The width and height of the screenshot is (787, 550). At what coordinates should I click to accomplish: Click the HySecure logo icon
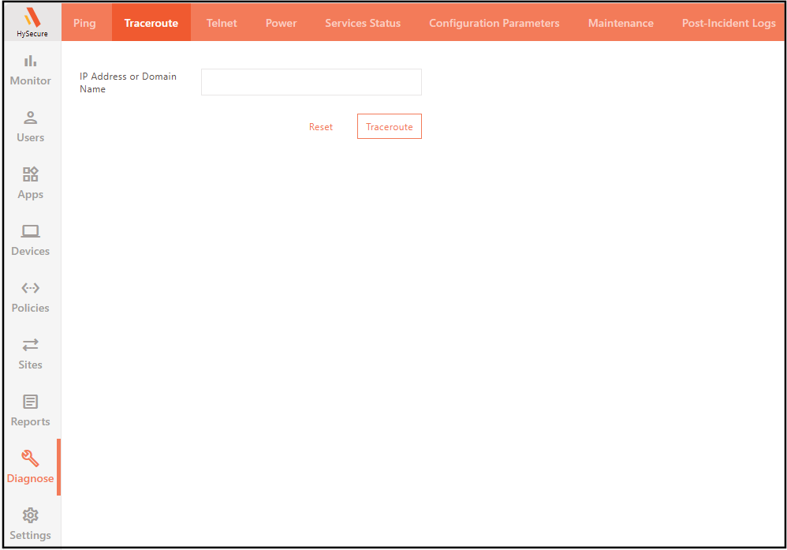(x=32, y=17)
